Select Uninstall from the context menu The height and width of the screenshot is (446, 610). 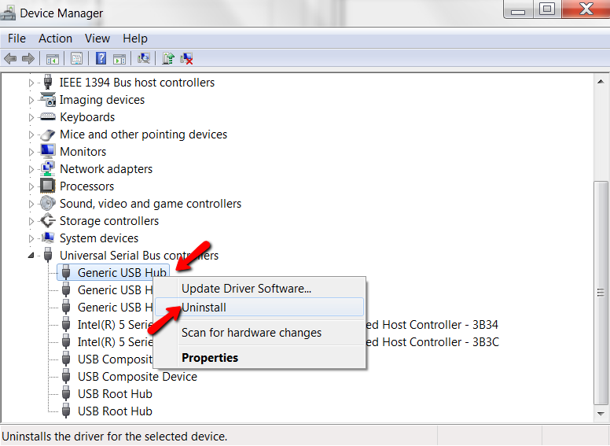pos(204,308)
